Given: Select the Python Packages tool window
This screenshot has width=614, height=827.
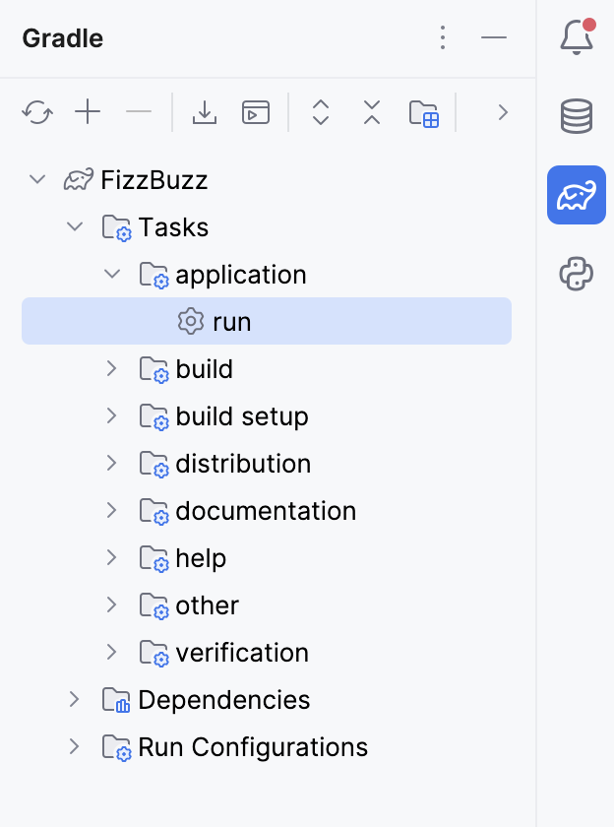Looking at the screenshot, I should [x=577, y=274].
